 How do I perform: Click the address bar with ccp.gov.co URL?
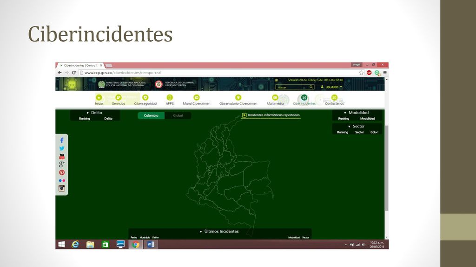218,73
